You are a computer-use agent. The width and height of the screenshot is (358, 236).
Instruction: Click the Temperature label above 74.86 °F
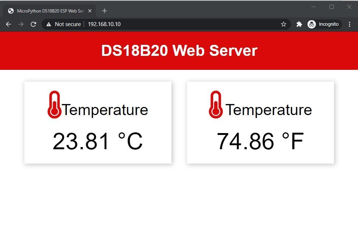pyautogui.click(x=269, y=110)
